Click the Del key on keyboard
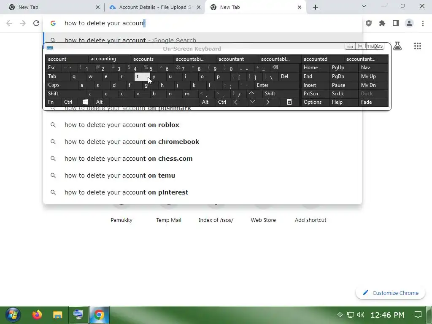This screenshot has height=324, width=432. pyautogui.click(x=289, y=76)
